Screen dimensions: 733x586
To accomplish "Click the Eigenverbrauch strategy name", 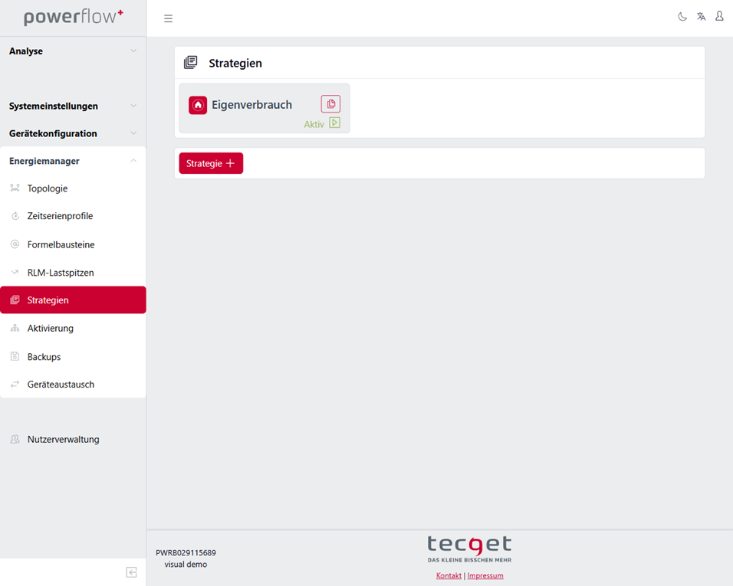I will (x=251, y=105).
